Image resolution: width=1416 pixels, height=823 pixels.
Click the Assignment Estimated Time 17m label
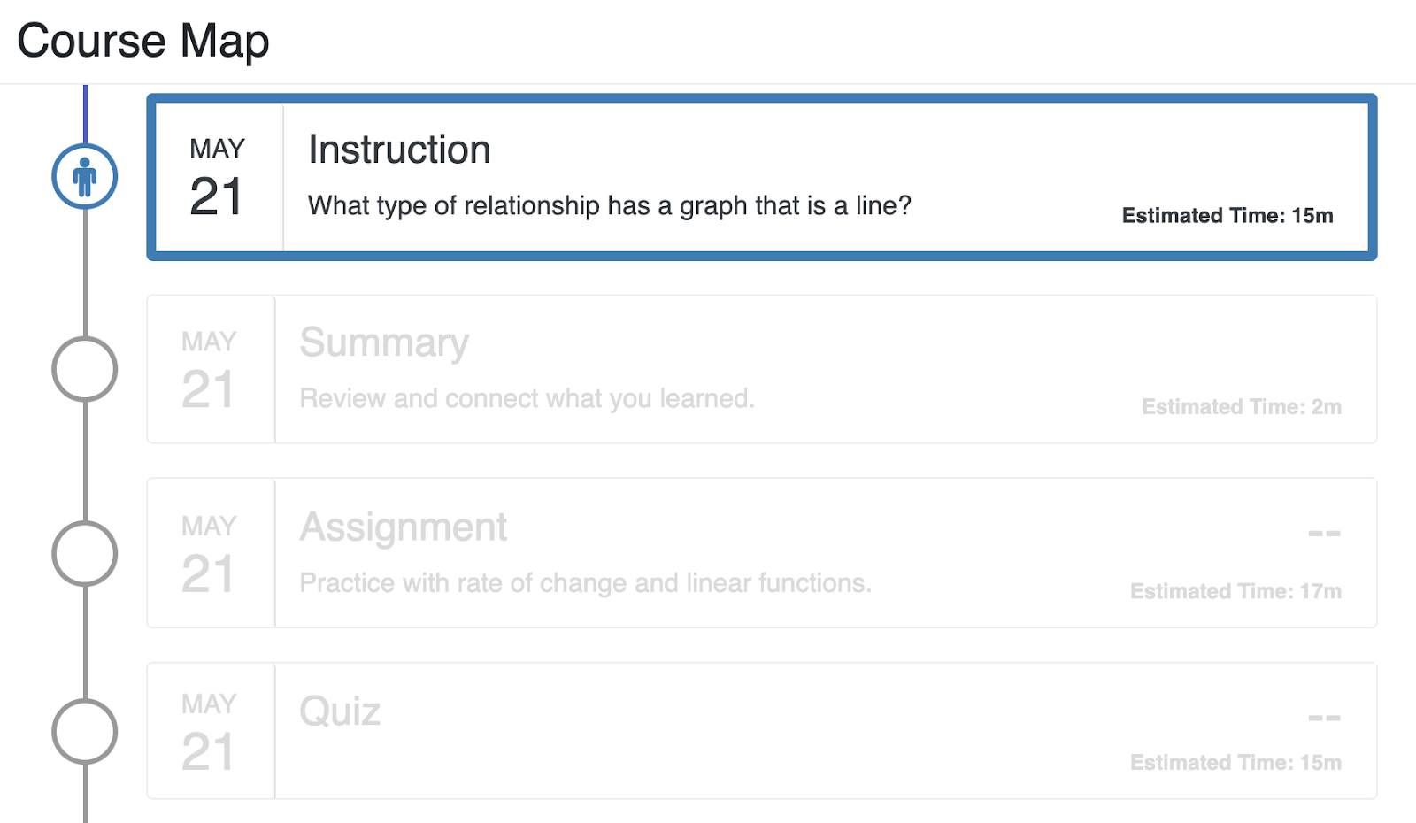point(1235,591)
